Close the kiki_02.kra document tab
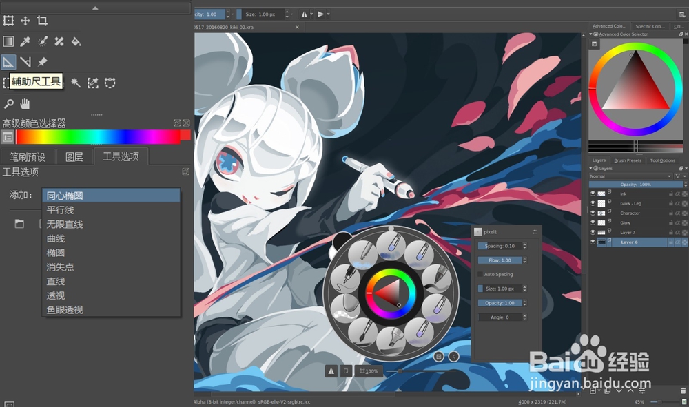Screen dimensions: 689x407 [x=297, y=28]
